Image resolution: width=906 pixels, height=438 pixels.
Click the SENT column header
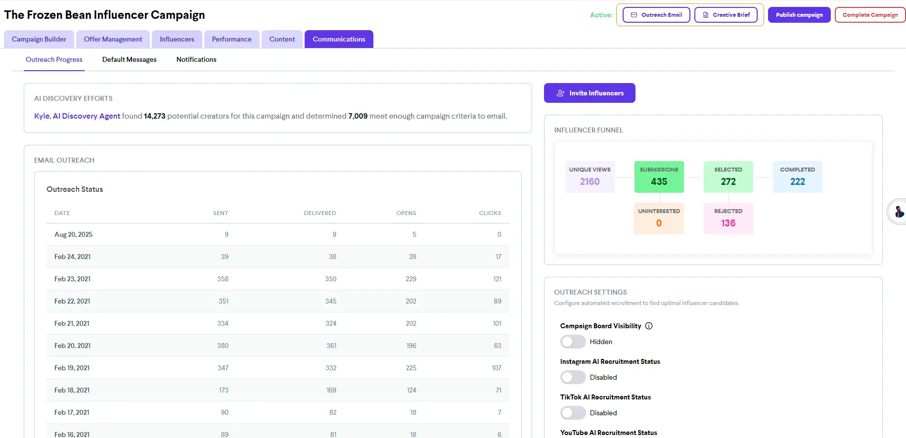click(x=221, y=213)
